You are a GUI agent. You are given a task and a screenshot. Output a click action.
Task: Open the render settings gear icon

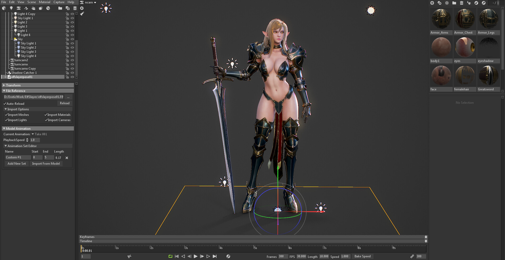click(x=82, y=8)
